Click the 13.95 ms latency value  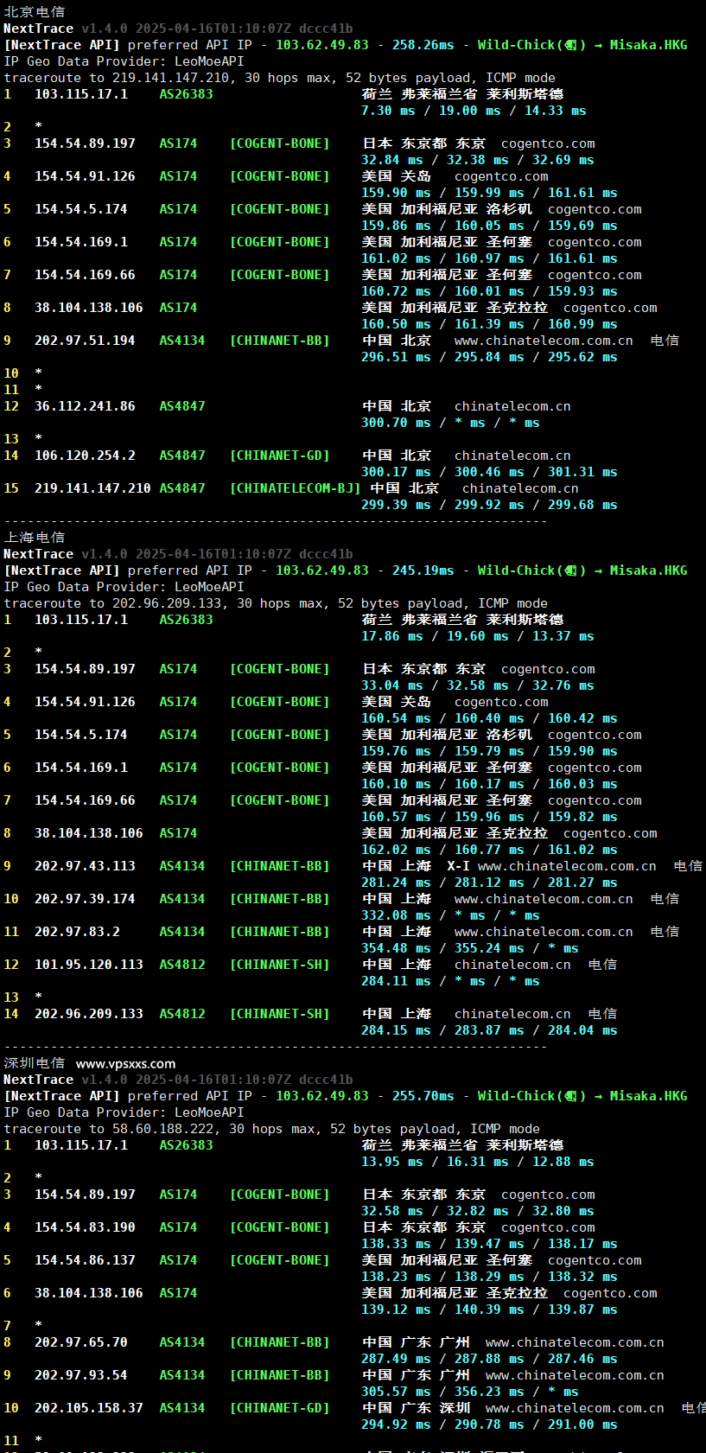pos(392,1162)
